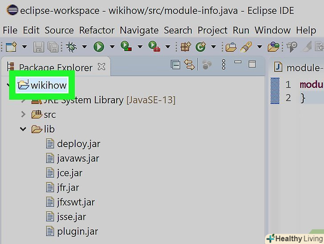Open the New Java Class dropdown arrow
The width and height of the screenshot is (324, 244).
(x=214, y=47)
